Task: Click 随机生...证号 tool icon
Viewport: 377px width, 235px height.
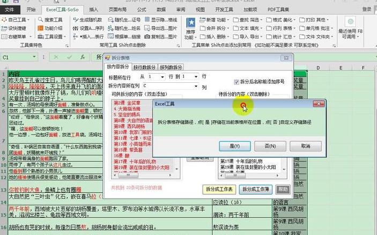Action: 110,20
